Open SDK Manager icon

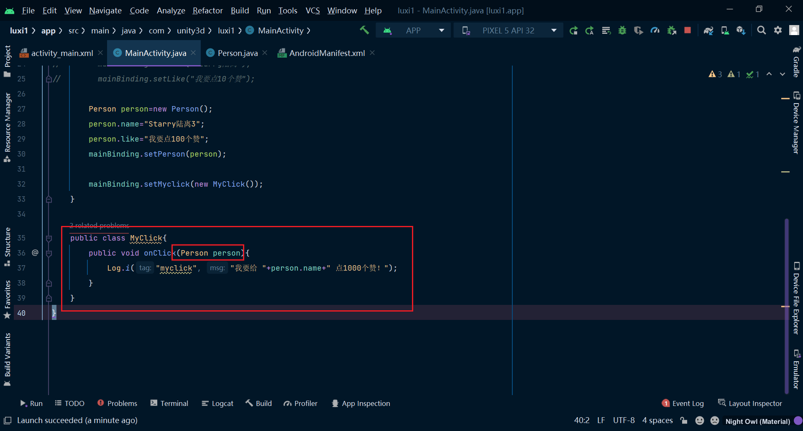[x=741, y=30]
